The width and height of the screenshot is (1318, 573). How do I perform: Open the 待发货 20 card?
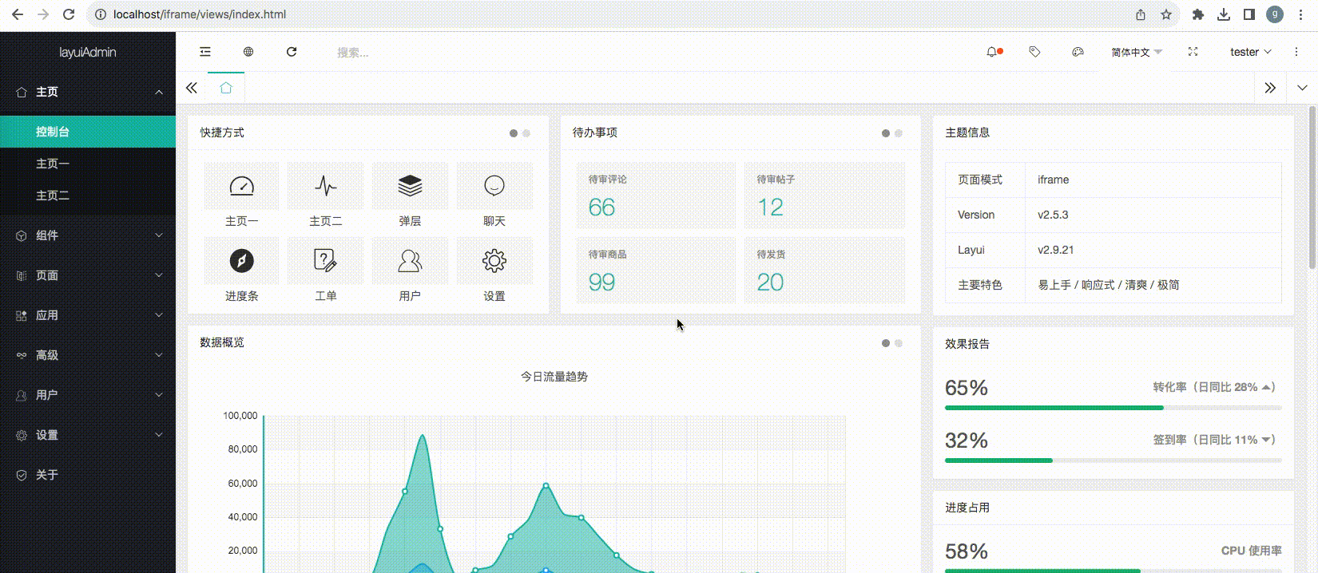point(824,271)
